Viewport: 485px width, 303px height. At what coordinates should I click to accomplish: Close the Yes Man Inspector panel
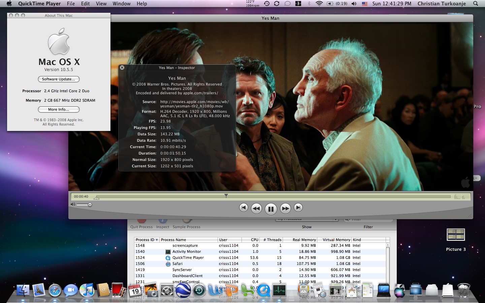tap(122, 68)
